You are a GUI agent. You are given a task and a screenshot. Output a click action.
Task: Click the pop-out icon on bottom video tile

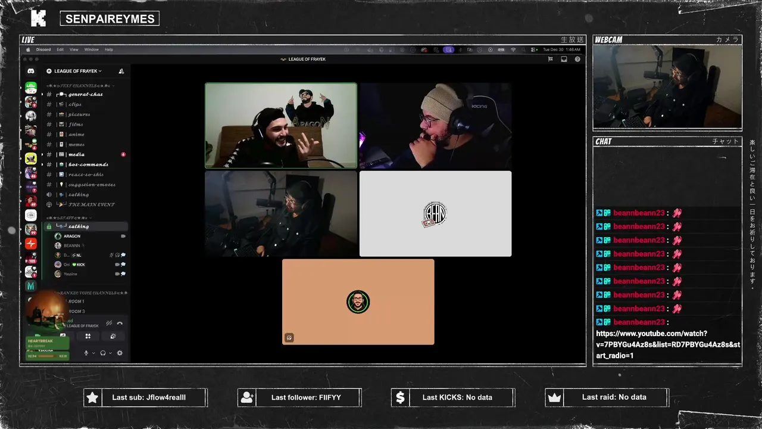(x=289, y=337)
